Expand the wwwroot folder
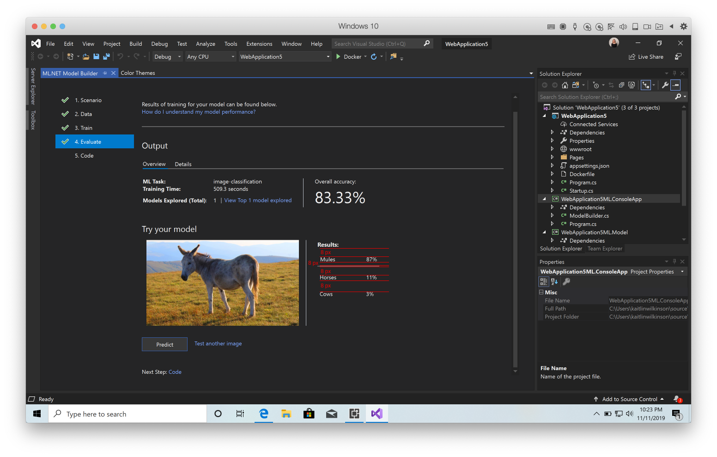Image resolution: width=717 pixels, height=457 pixels. point(553,149)
